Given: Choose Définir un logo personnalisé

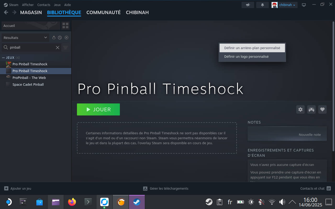Looking at the screenshot, I should pyautogui.click(x=252, y=57).
